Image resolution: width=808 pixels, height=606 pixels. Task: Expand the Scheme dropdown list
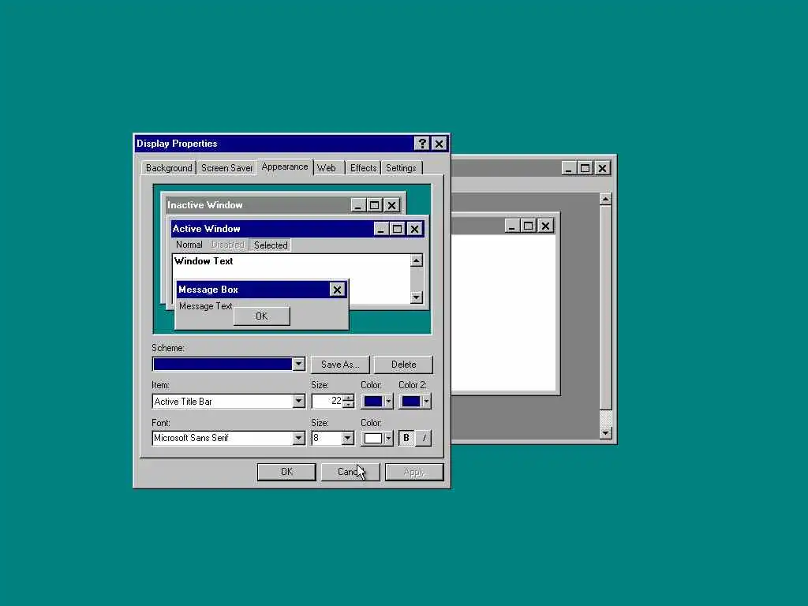(298, 365)
